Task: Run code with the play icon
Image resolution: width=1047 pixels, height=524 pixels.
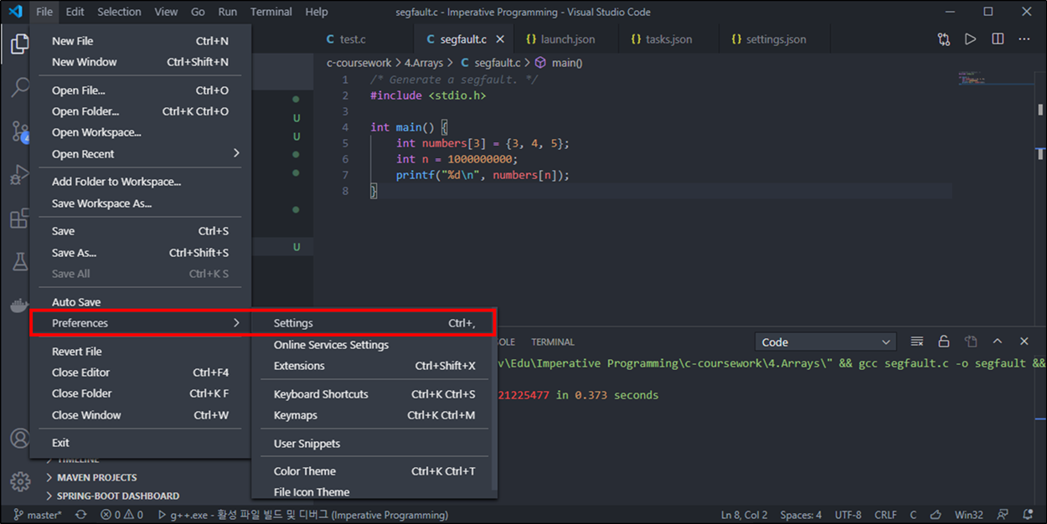Action: click(x=970, y=39)
